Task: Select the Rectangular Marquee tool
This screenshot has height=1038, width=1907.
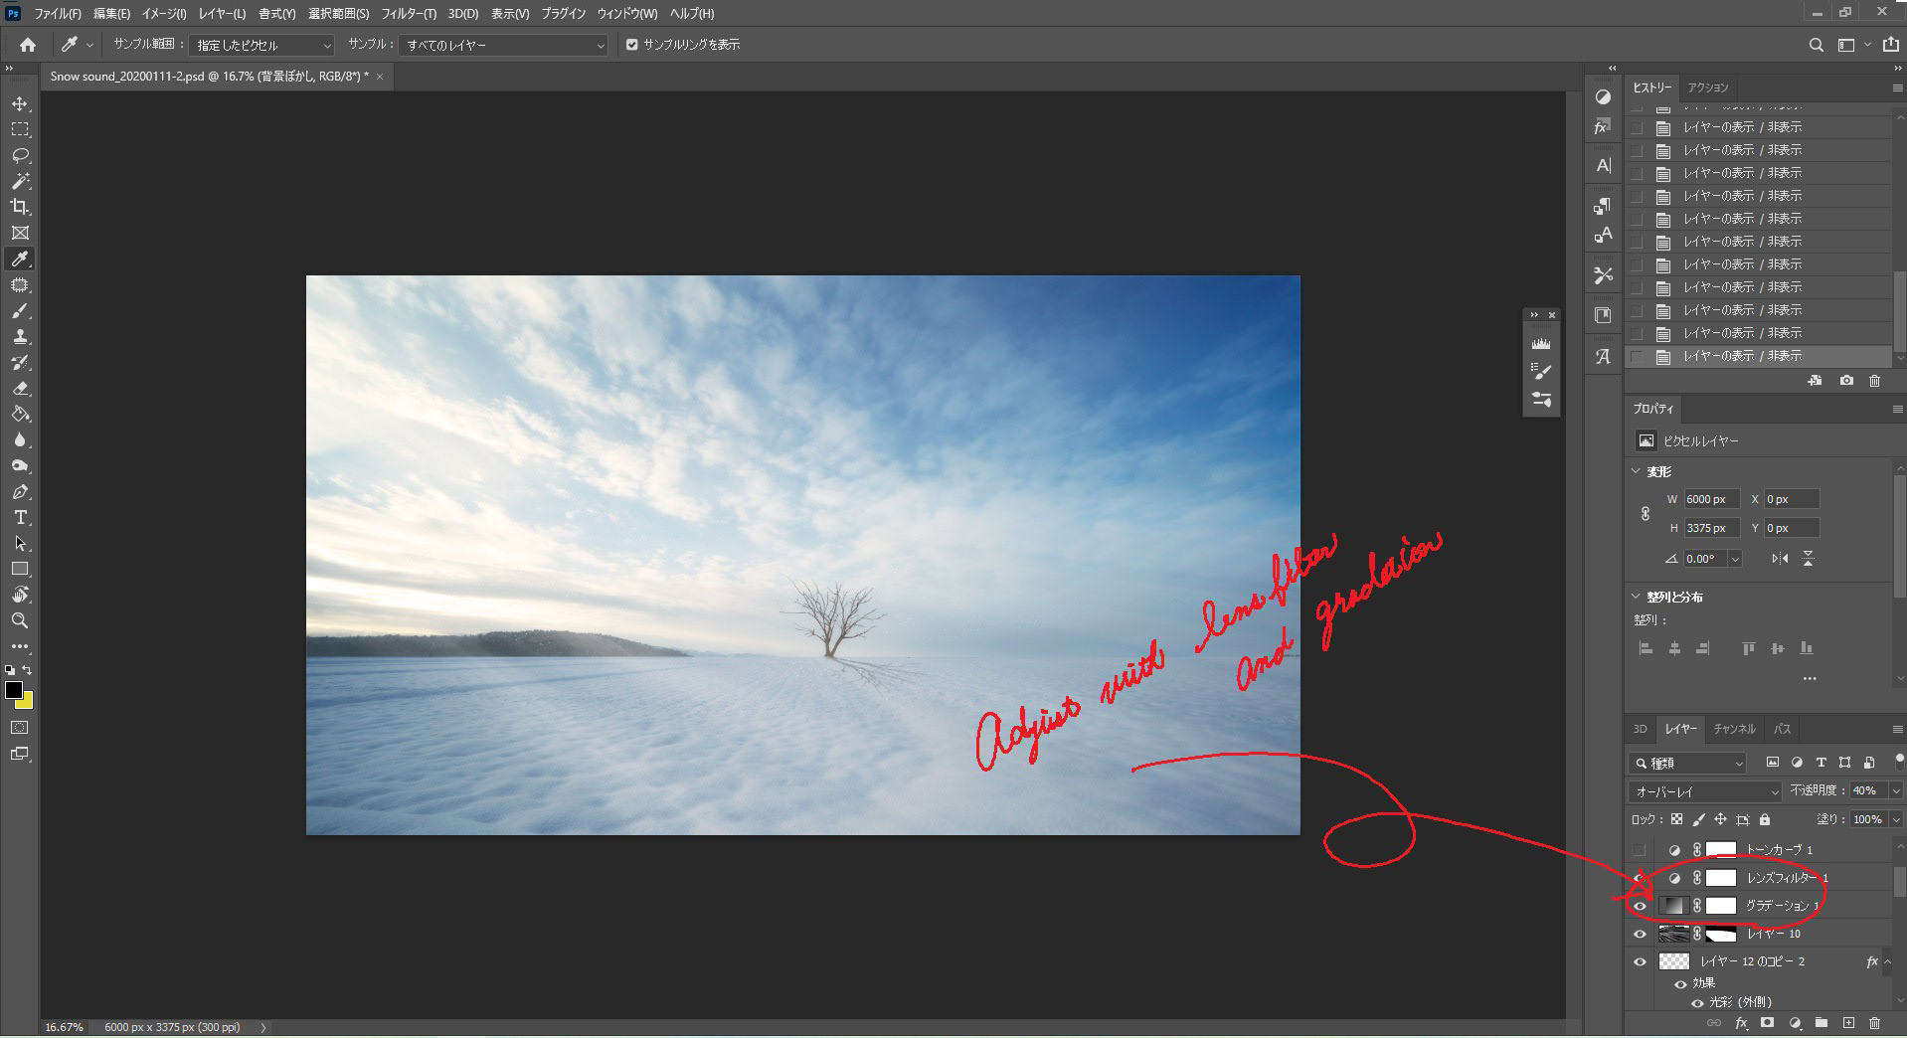Action: coord(20,129)
